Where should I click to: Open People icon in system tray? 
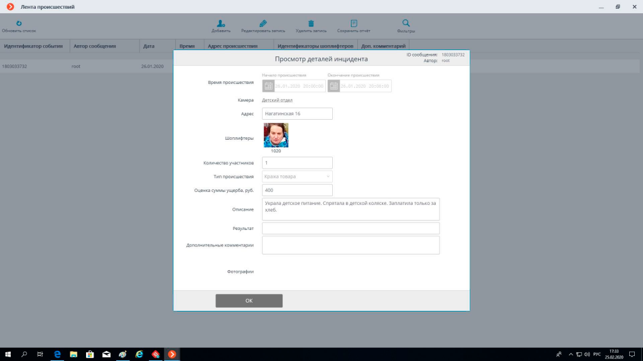[559, 355]
